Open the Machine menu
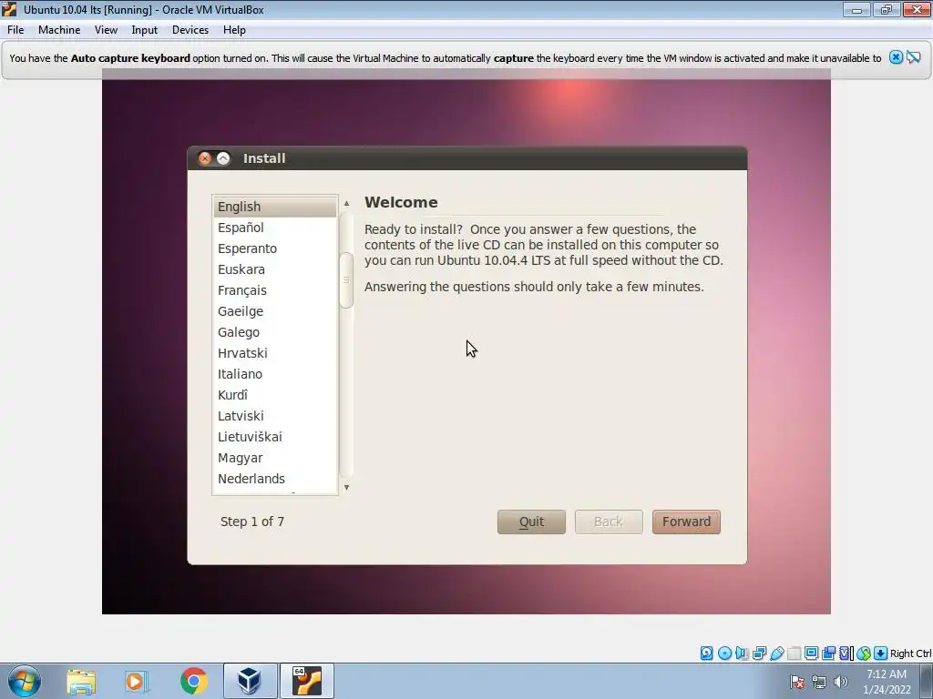Screen dimensions: 933x699 [x=59, y=30]
